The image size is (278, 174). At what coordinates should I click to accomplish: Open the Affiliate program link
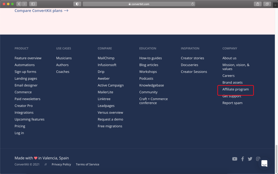(x=236, y=89)
